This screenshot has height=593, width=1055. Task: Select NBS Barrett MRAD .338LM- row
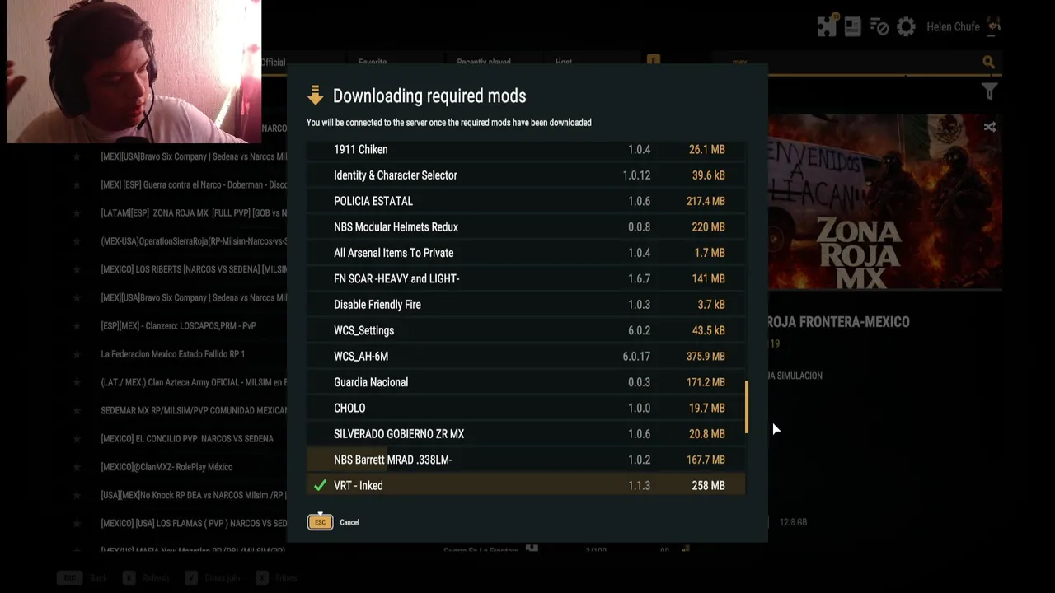point(526,460)
